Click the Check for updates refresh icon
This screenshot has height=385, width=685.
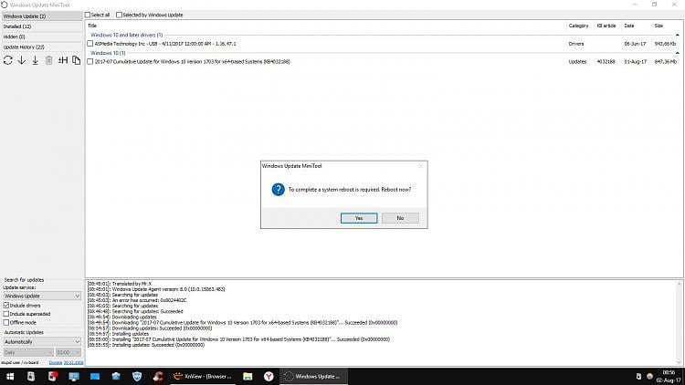point(8,60)
